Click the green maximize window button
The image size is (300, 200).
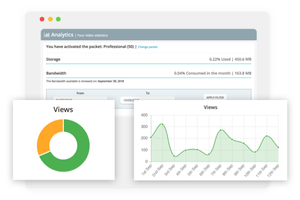pyautogui.click(x=58, y=19)
